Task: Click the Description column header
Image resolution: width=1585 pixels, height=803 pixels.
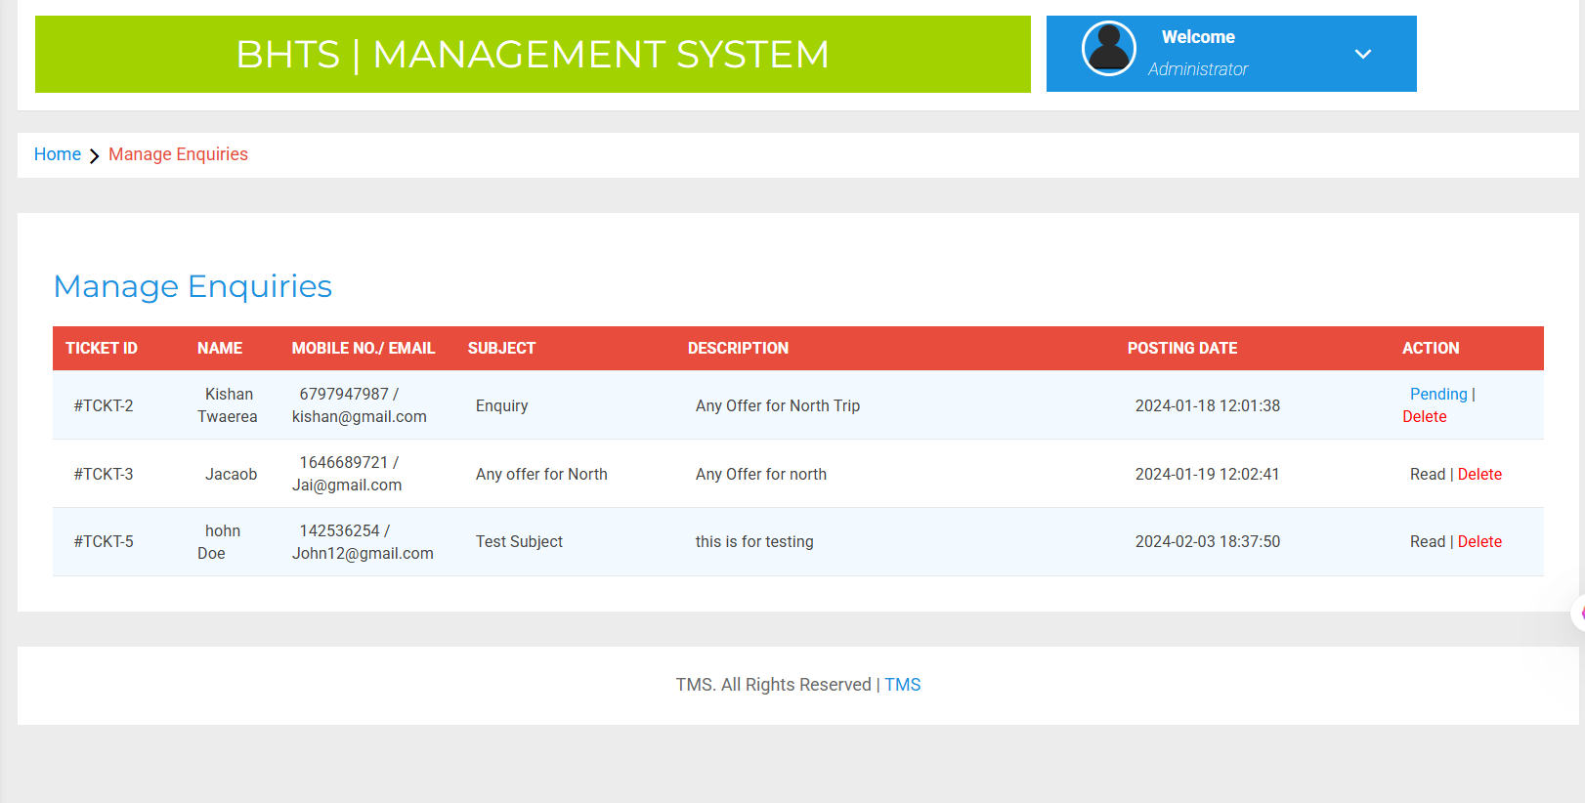Action: (738, 348)
